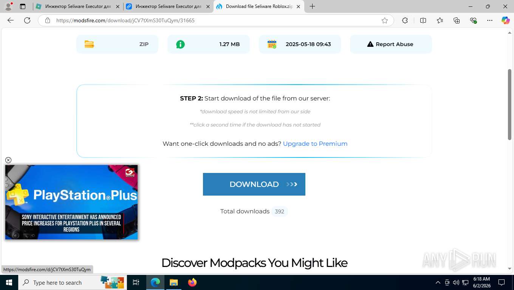
Task: Add page to favorites star
Action: [385, 20]
